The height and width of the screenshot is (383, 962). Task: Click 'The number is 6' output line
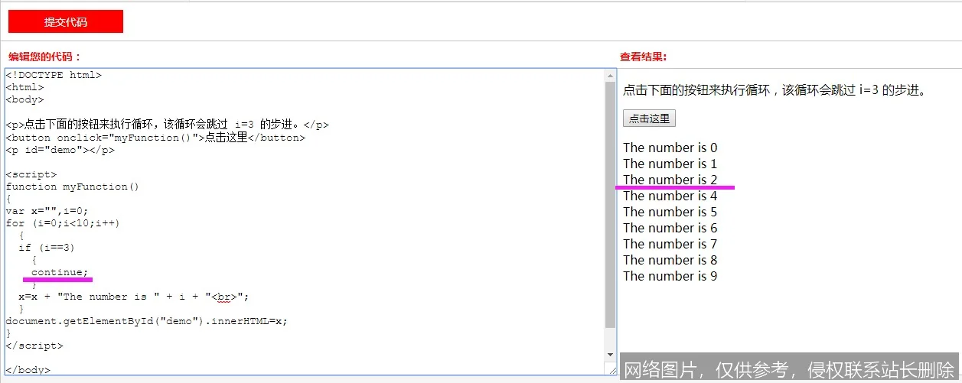670,228
